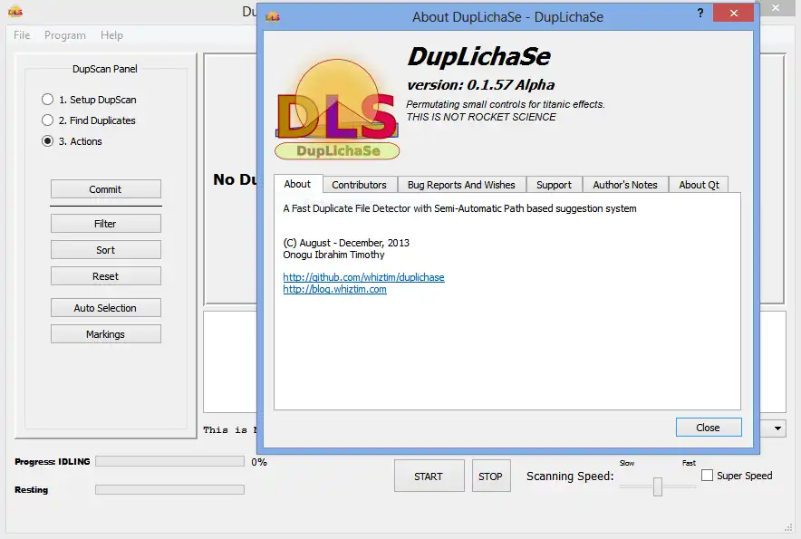Click the Close button in About dialog
801x539 pixels.
pyautogui.click(x=709, y=428)
